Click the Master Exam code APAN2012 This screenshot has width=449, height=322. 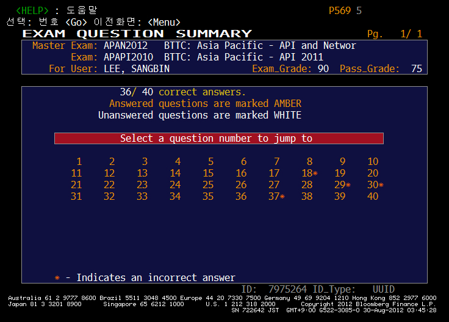click(x=126, y=46)
